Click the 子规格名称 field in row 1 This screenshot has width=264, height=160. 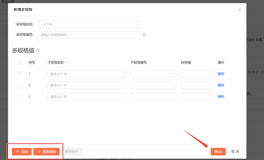coord(86,74)
